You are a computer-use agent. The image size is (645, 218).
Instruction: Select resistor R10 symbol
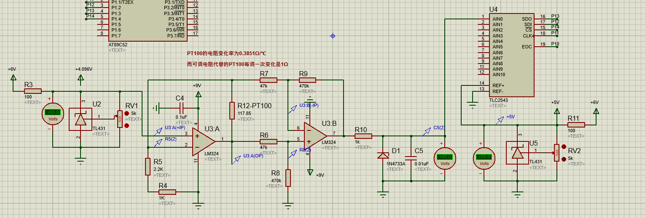(363, 136)
